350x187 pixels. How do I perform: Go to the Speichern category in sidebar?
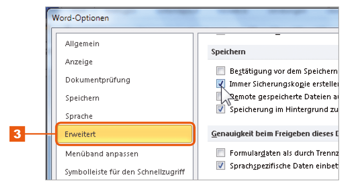82,98
